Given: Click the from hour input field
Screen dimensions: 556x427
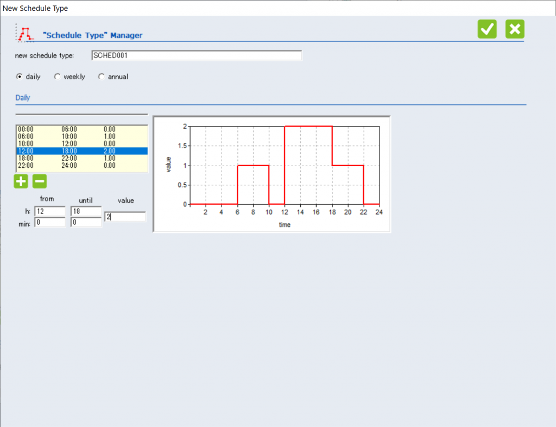Looking at the screenshot, I should click(50, 211).
